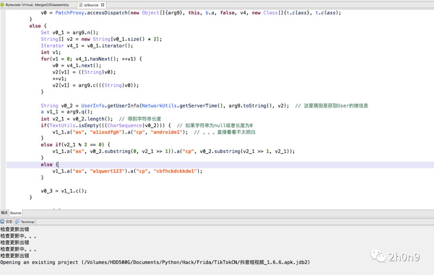The width and height of the screenshot is (434, 275).
Task: Click line 'a v1_1 = arg9.q();'
Action: click(x=67, y=112)
